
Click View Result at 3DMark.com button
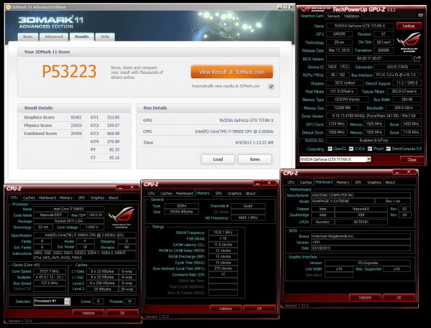tap(232, 72)
